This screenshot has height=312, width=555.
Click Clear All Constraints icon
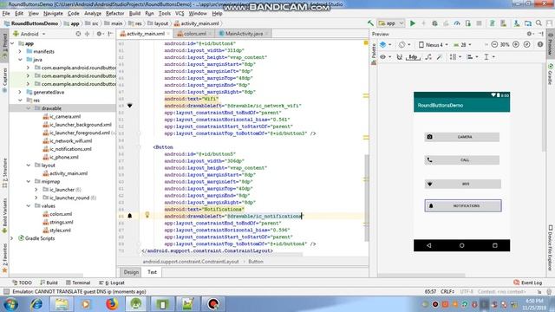428,57
